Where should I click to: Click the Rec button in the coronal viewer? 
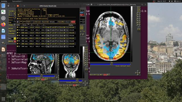click(78, 85)
